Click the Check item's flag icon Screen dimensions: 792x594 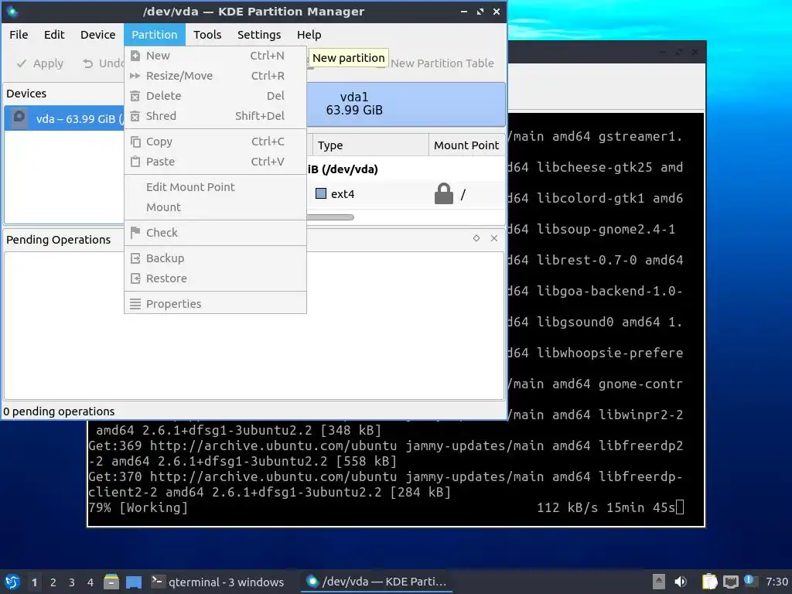[135, 232]
